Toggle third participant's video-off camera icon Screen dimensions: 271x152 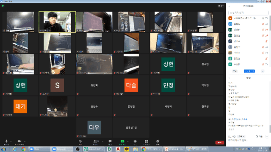266,30
